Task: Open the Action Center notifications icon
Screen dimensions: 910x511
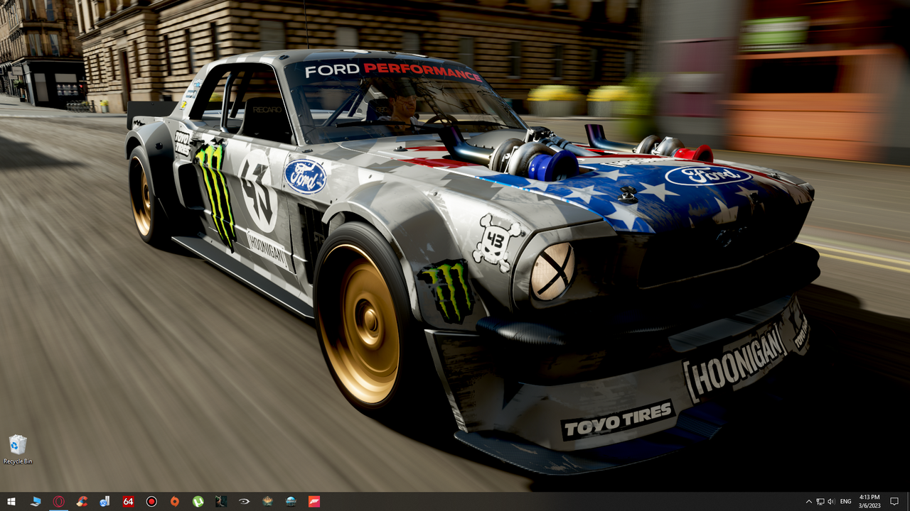Action: coord(894,501)
